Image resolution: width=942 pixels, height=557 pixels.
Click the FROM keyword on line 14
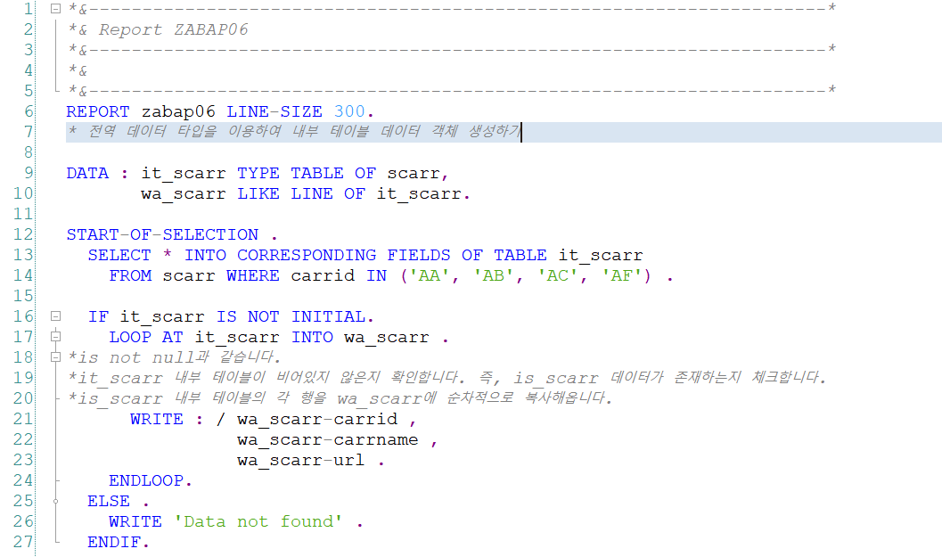[x=130, y=275]
